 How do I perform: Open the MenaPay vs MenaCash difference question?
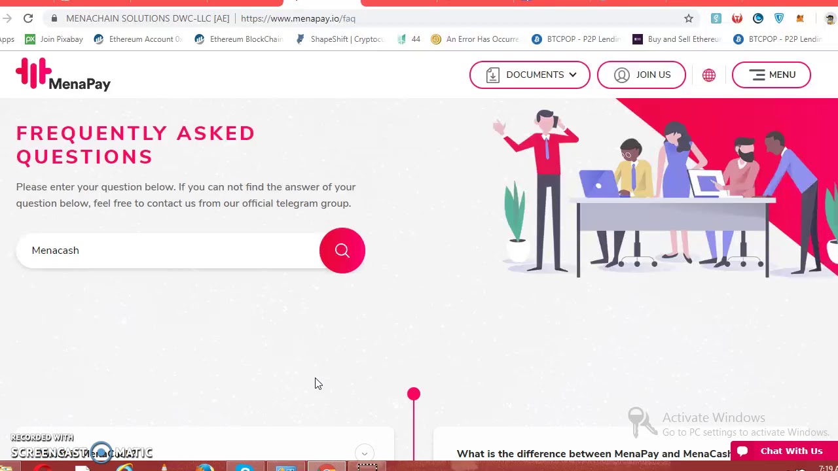pos(594,453)
